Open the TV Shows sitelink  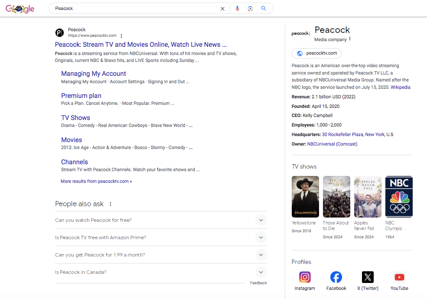[x=75, y=117]
